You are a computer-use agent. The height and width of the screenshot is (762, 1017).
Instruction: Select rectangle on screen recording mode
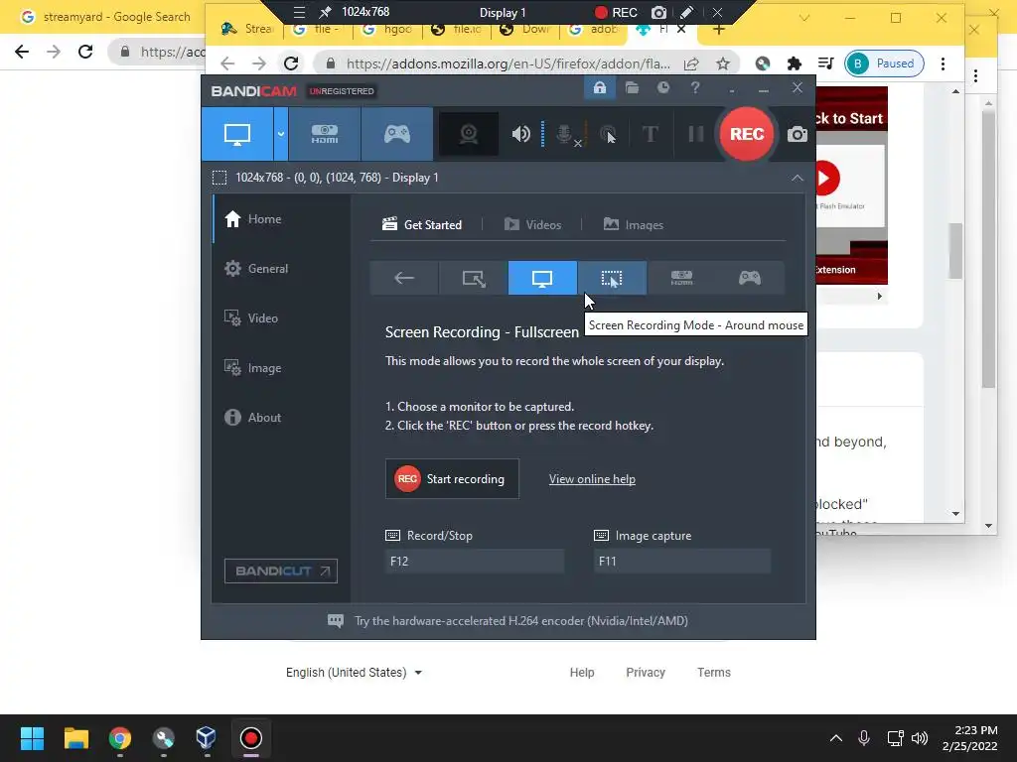(x=474, y=278)
